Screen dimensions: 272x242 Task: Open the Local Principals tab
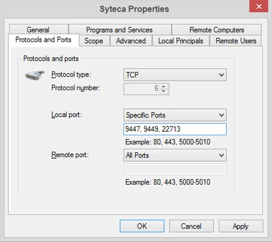point(181,41)
